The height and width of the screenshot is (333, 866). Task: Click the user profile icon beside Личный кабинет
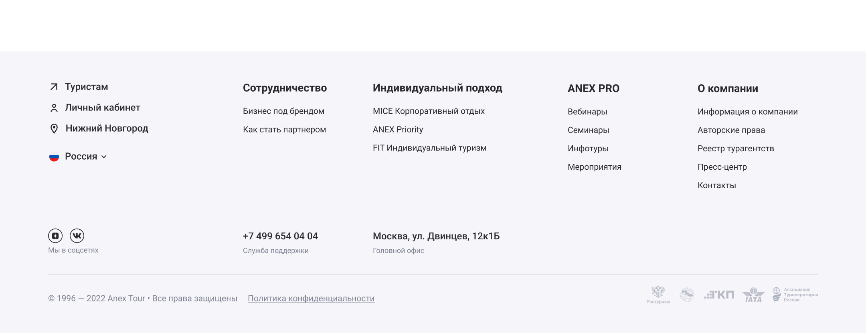pyautogui.click(x=54, y=108)
